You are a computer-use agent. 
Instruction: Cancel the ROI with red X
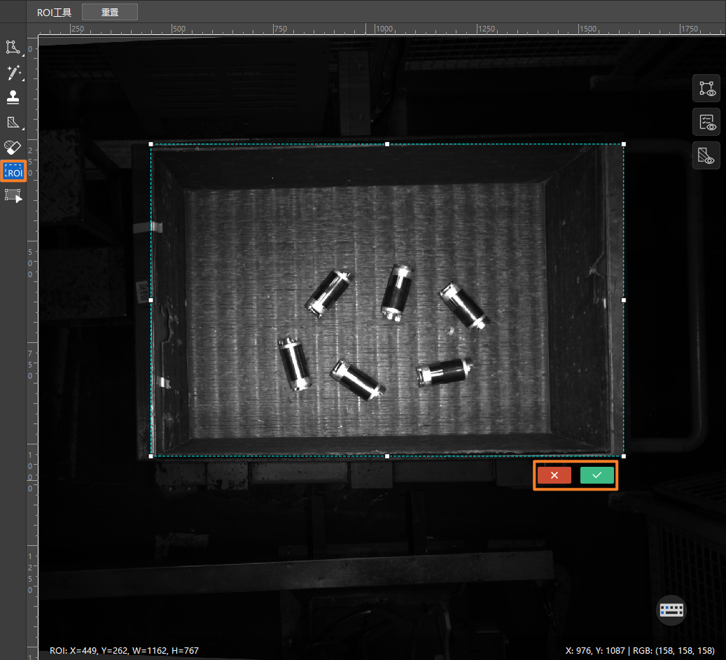point(554,475)
